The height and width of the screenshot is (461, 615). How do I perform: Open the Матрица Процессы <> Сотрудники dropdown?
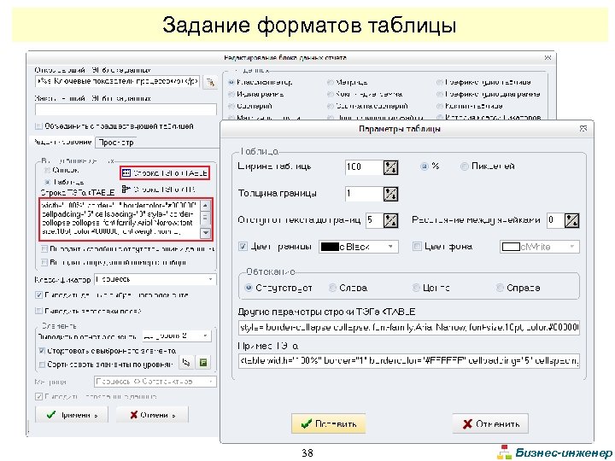point(211,382)
